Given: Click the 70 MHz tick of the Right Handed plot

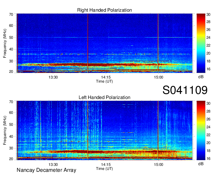Looking at the screenshot, I should (11, 14).
